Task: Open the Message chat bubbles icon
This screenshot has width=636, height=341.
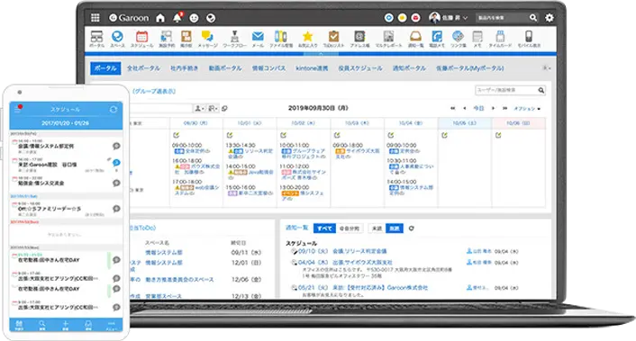Action: pyautogui.click(x=207, y=39)
